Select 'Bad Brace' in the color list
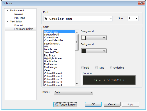Screen dimensions: 147x111 click(59, 55)
